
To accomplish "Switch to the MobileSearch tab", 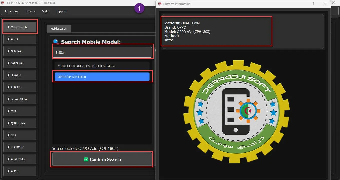I will click(59, 29).
